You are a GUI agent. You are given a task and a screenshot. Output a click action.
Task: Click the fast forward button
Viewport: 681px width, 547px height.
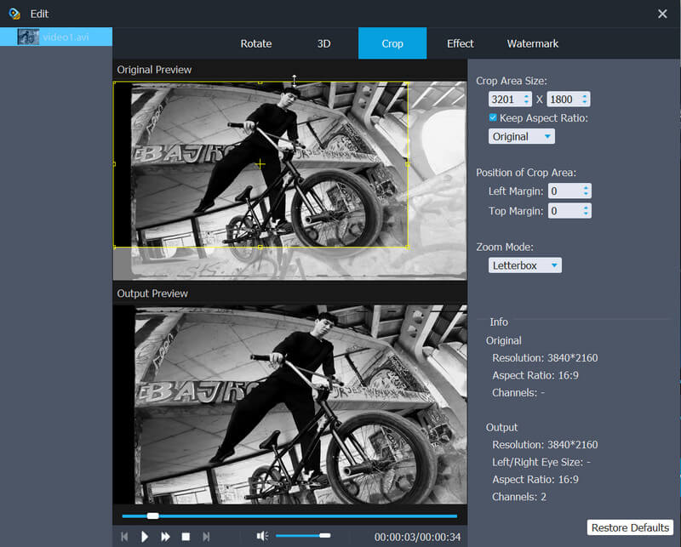tap(165, 537)
